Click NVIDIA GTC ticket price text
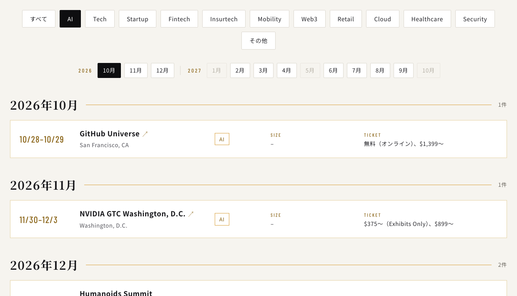This screenshot has width=517, height=296. coord(409,224)
